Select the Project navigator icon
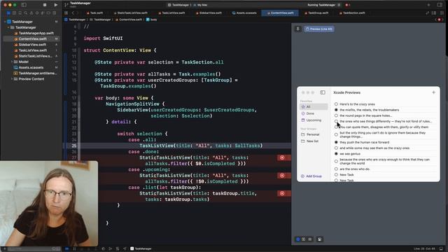The image size is (448, 252). click(8, 13)
